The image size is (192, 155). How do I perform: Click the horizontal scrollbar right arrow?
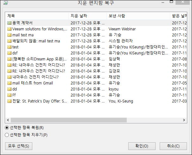(184, 120)
